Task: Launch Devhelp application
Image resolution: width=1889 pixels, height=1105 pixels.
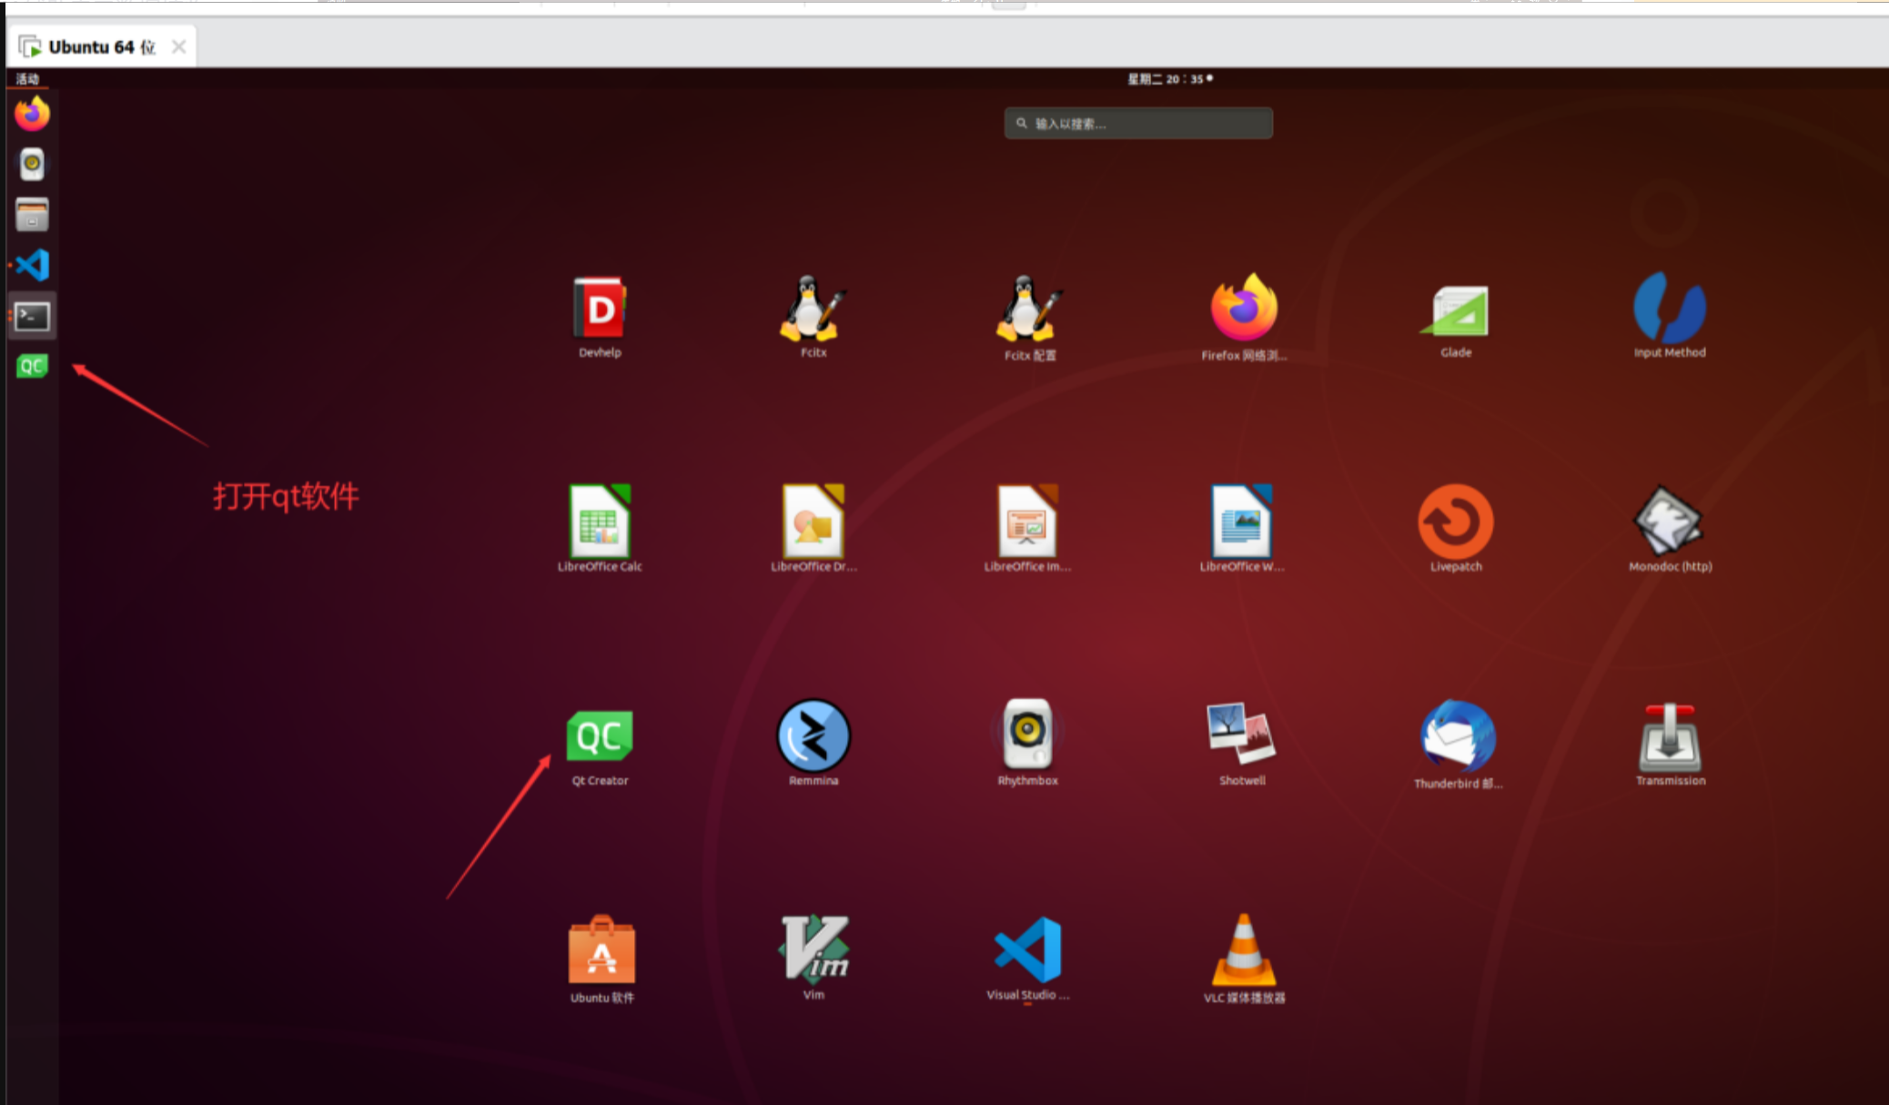Action: (600, 309)
